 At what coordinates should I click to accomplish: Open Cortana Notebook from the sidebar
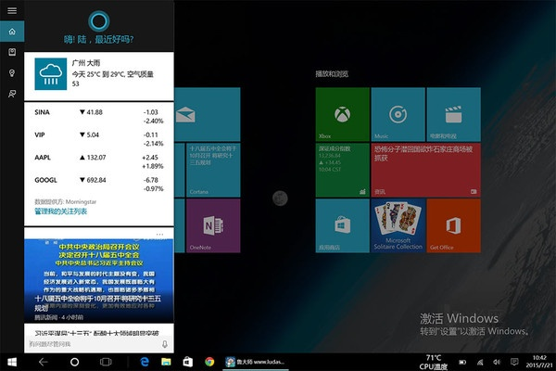coord(12,52)
